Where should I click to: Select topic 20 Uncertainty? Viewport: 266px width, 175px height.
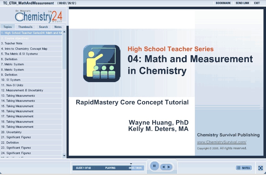[14, 132]
